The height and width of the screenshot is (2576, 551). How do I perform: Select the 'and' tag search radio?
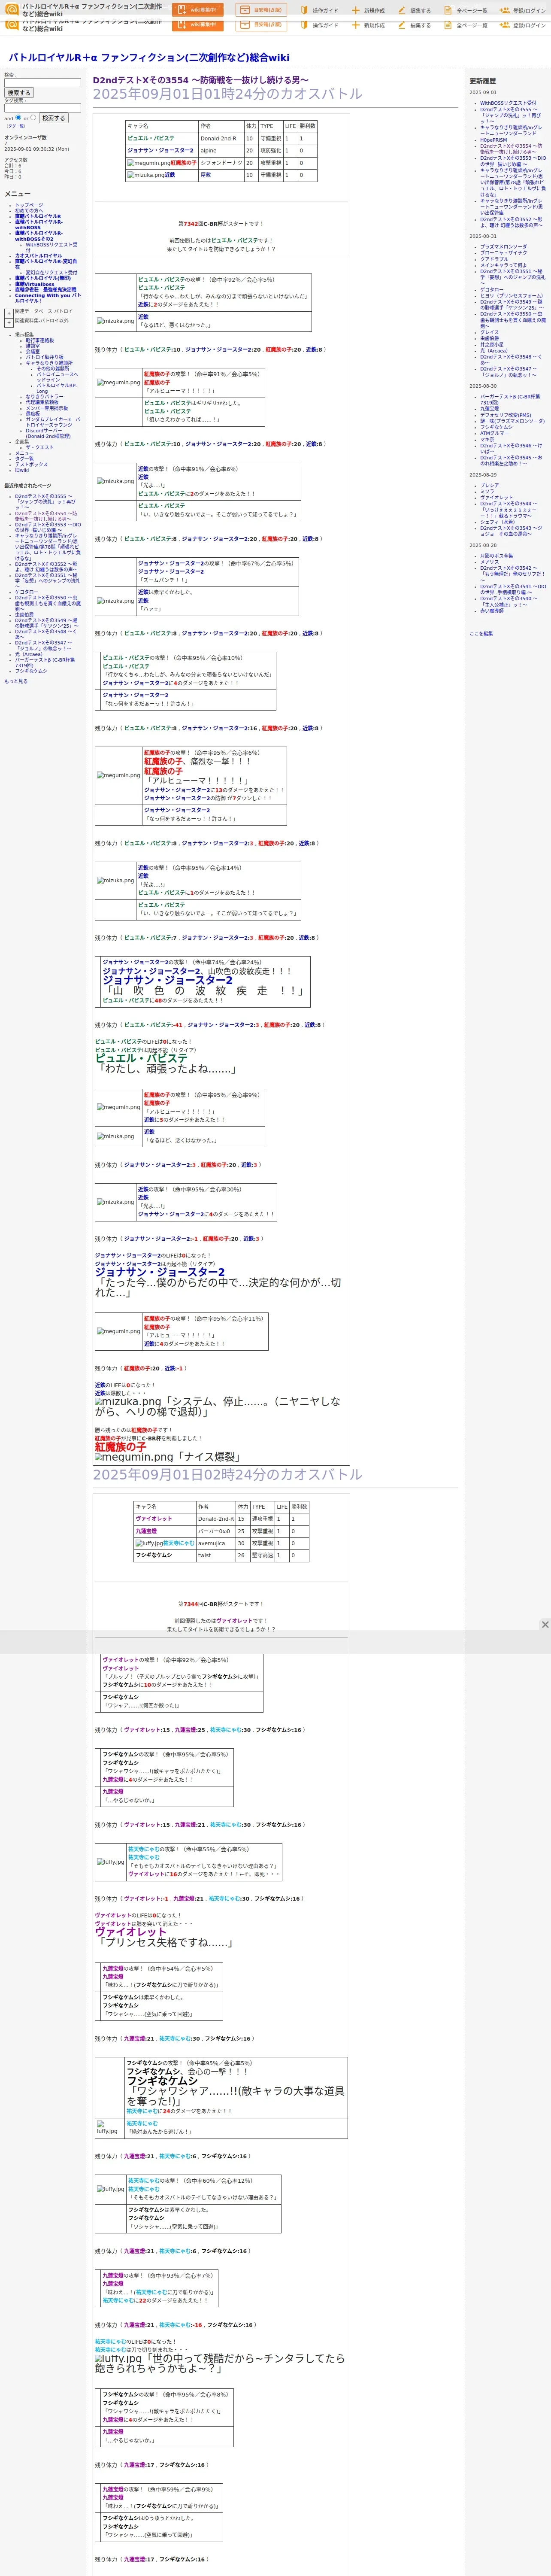[x=18, y=117]
